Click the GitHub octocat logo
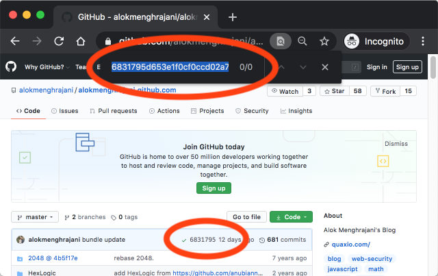Screen dimensions: 438x276 pos(11,67)
